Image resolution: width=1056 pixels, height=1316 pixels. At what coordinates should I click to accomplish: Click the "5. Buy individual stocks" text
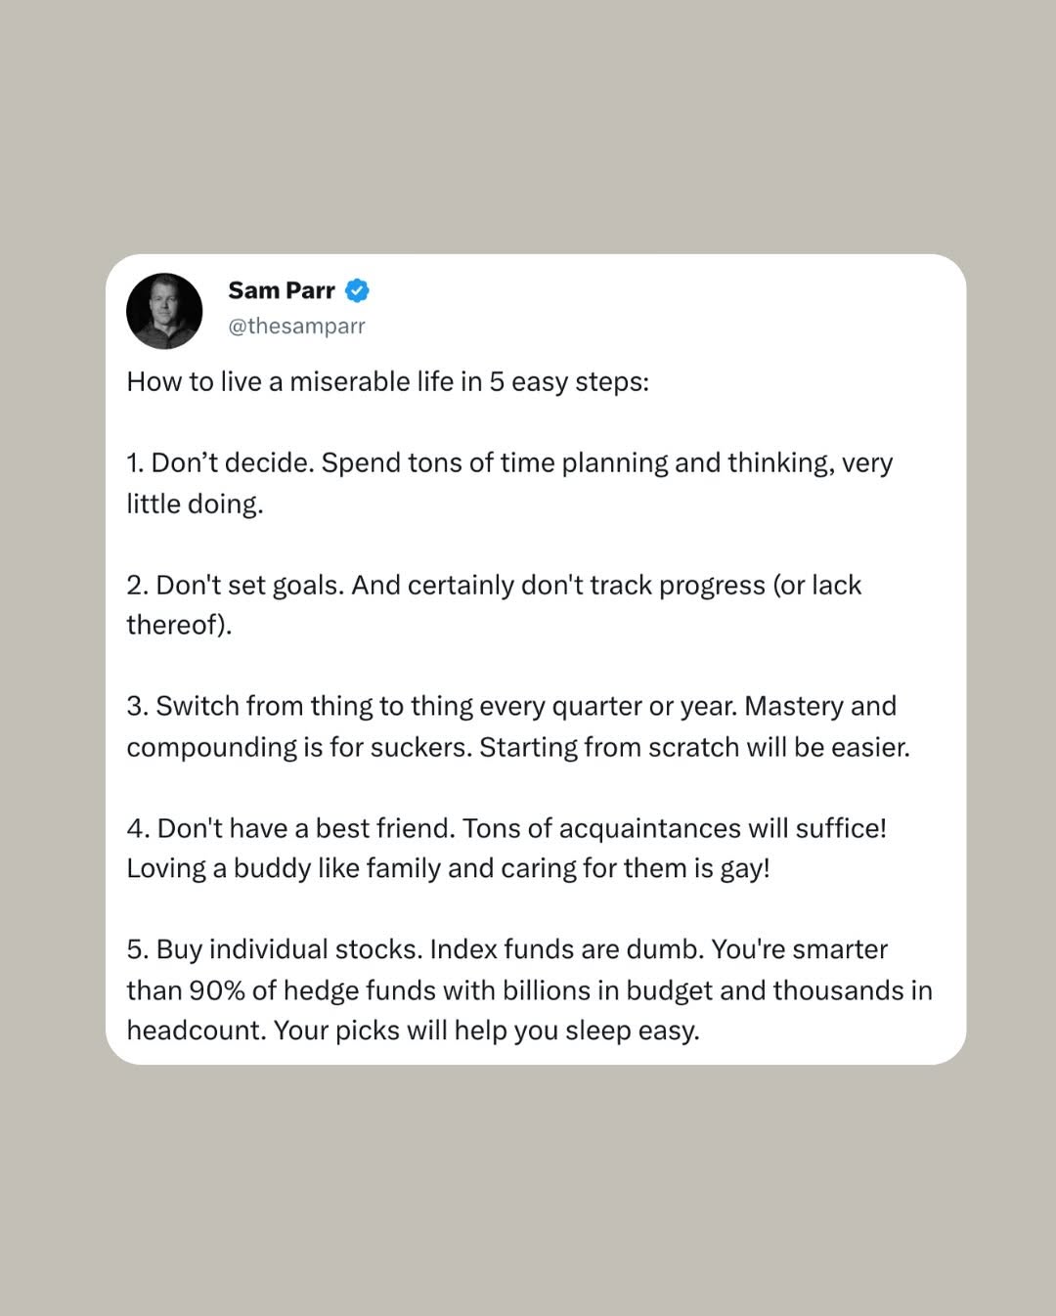pyautogui.click(x=274, y=949)
